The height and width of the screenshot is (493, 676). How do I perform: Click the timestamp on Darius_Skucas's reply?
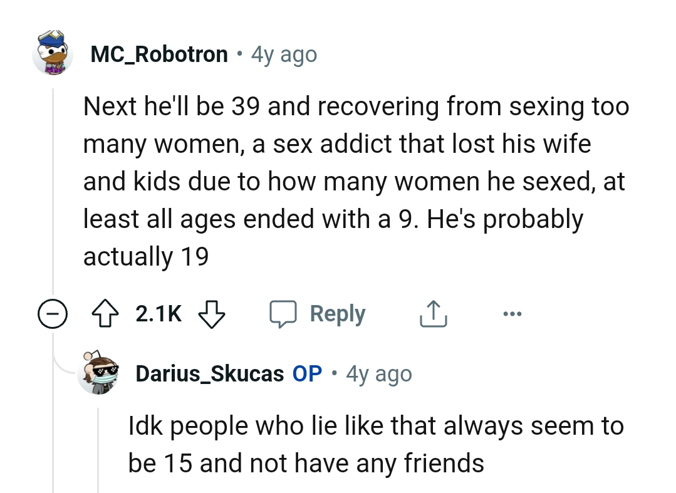tap(379, 374)
